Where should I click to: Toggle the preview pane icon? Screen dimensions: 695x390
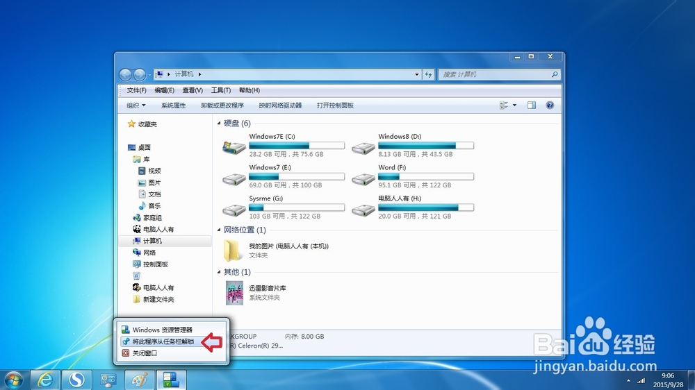pos(532,105)
